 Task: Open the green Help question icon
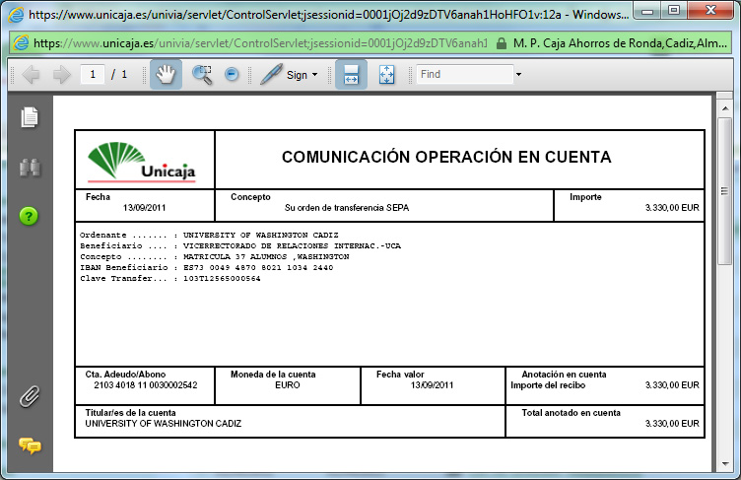tap(29, 216)
